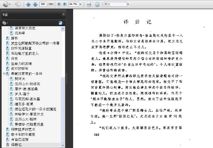This screenshot has height=148, width=213.
Task: Open bookmark 花和草
Action: pos(20,33)
